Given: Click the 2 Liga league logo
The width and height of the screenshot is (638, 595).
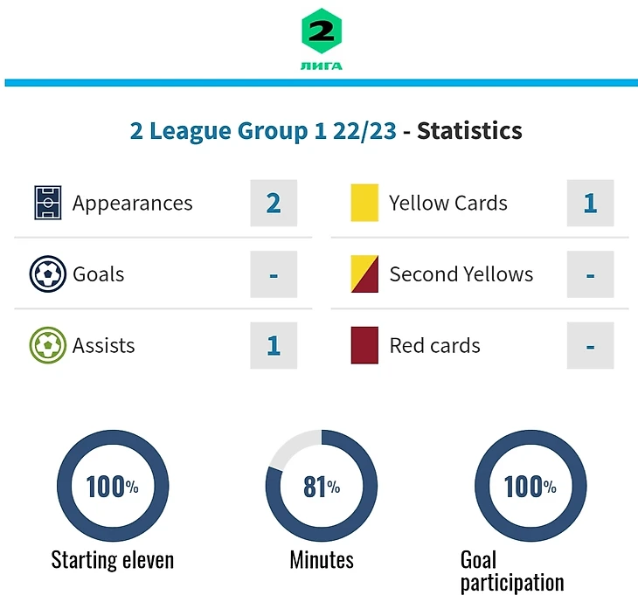Looking at the screenshot, I should [x=321, y=38].
